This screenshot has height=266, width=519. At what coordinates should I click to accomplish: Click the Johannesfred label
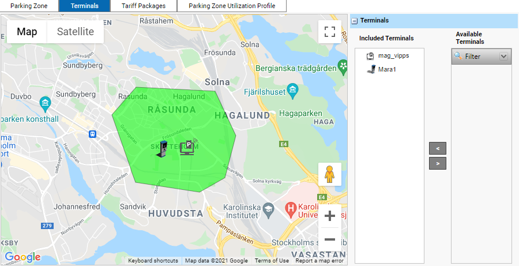click(77, 207)
